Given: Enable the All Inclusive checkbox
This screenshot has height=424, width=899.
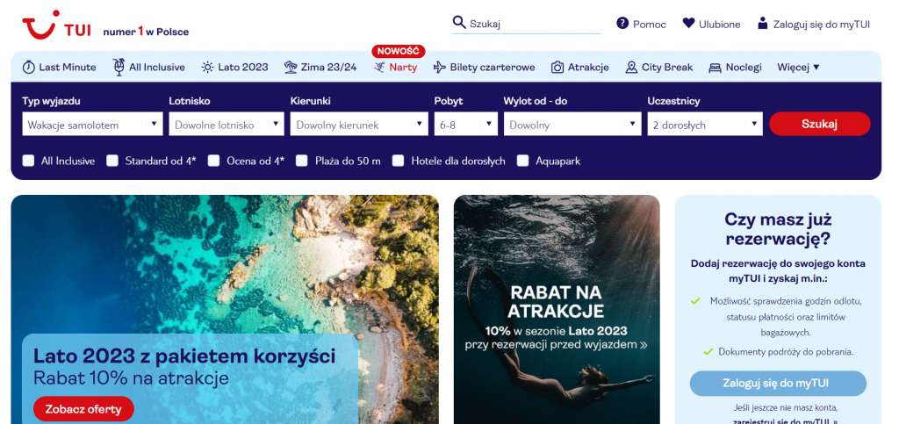Looking at the screenshot, I should [x=29, y=161].
